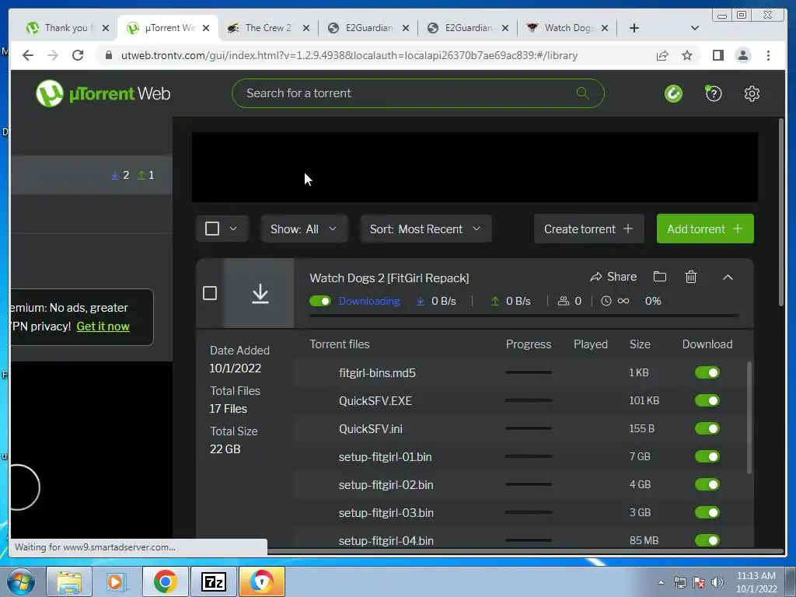Check the Watch Dogs 2 torrent checkbox

coord(210,293)
